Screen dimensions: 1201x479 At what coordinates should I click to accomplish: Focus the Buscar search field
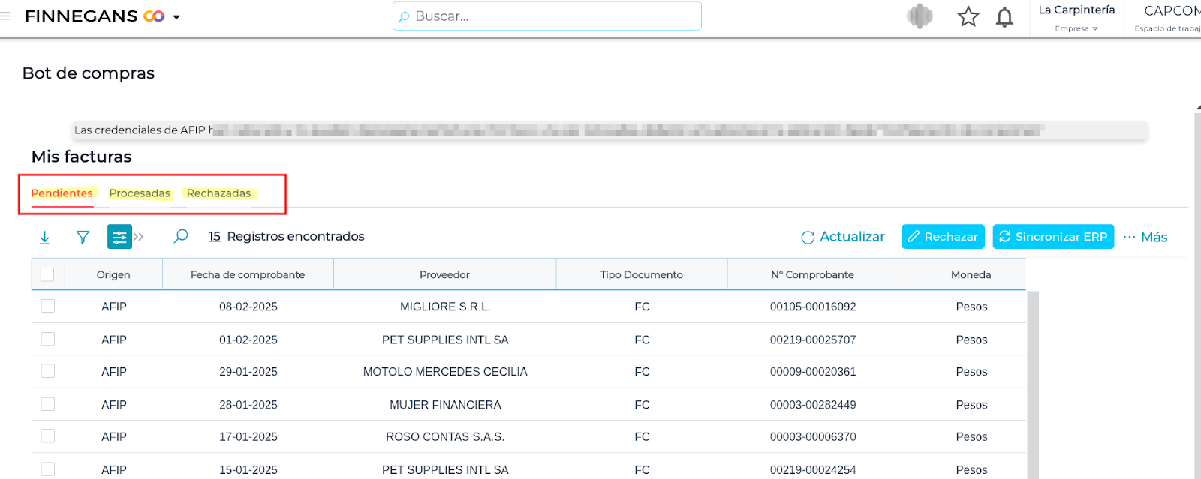[546, 16]
